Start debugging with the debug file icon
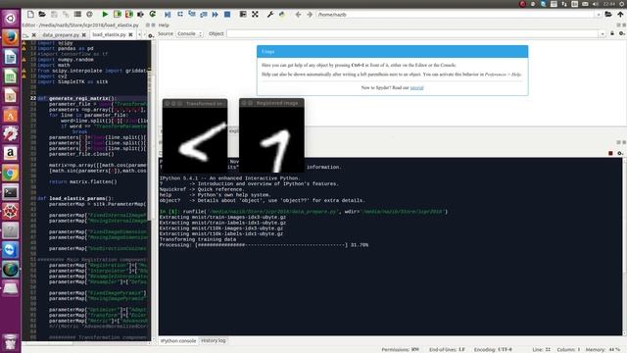 (168, 15)
